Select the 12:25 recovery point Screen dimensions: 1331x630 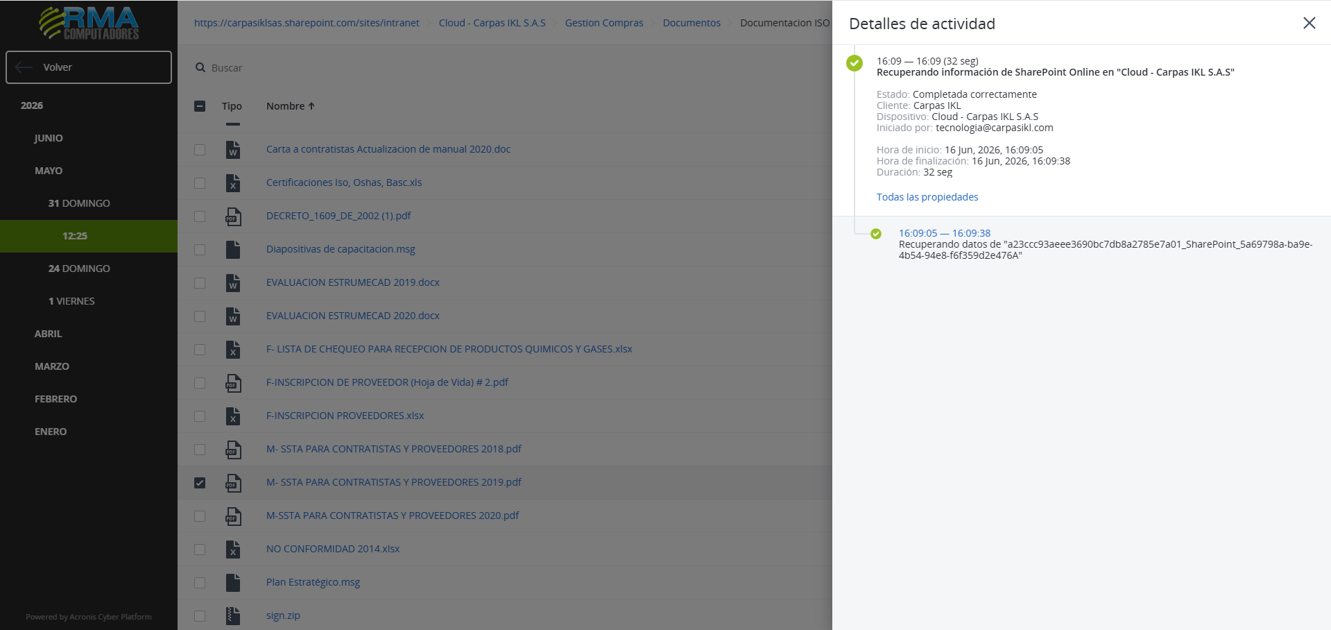click(x=89, y=236)
